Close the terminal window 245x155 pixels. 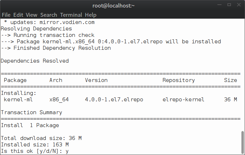[x=238, y=5]
